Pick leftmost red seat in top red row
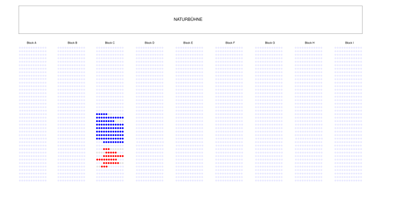The width and height of the screenshot is (395, 212). [104, 149]
